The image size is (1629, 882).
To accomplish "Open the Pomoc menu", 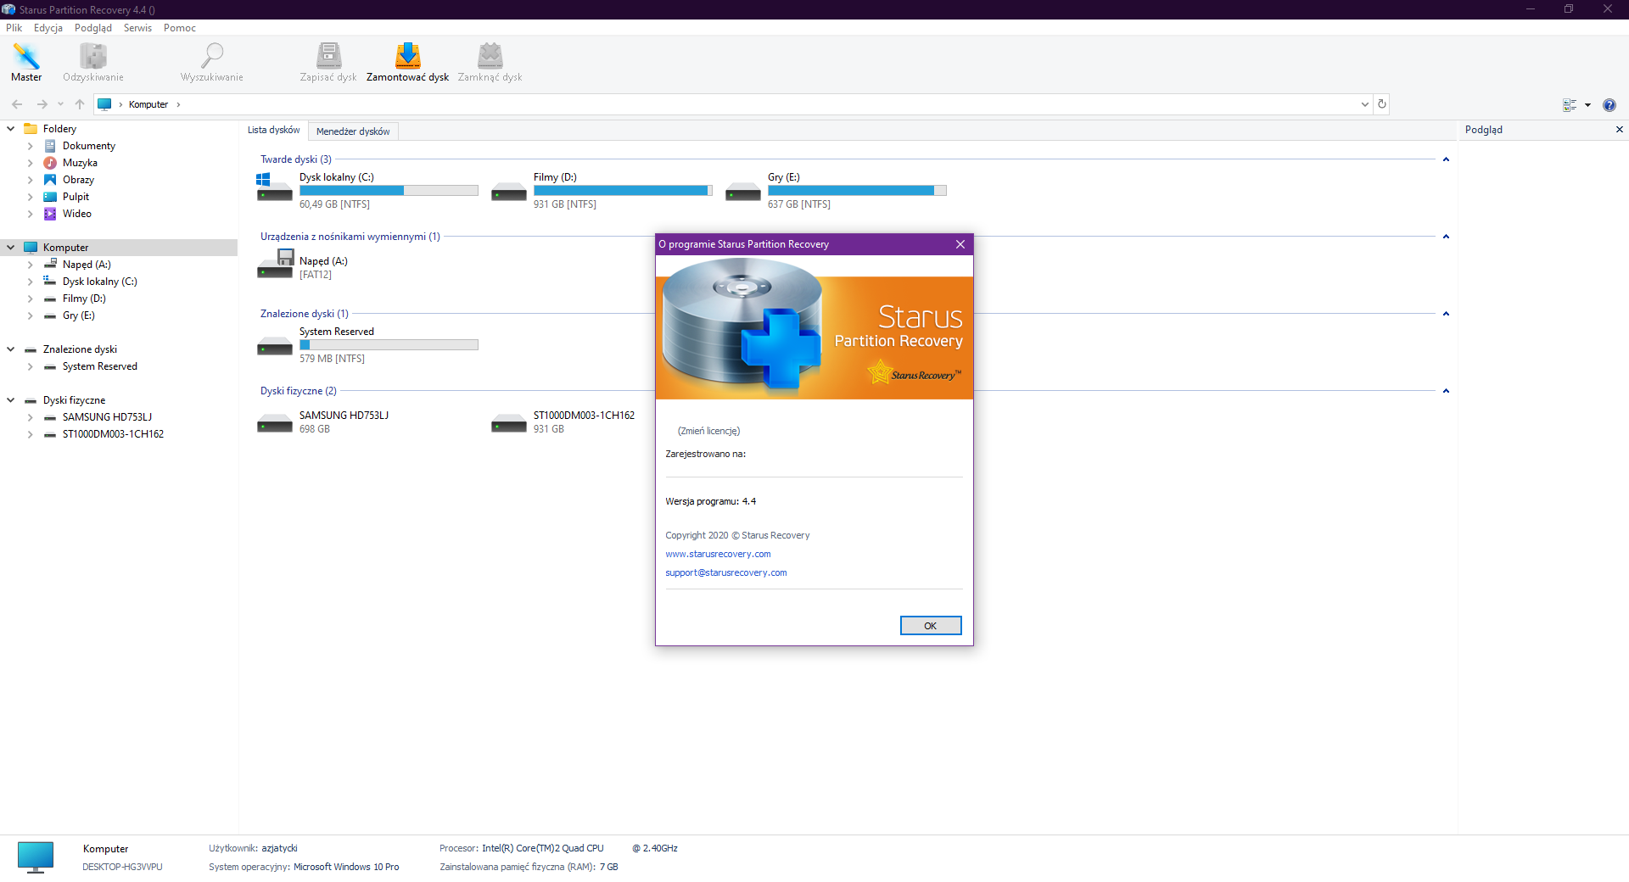I will click(180, 28).
